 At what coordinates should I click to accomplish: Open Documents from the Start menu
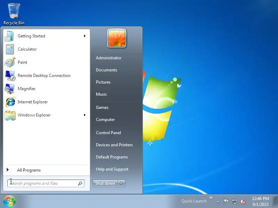[x=106, y=70]
